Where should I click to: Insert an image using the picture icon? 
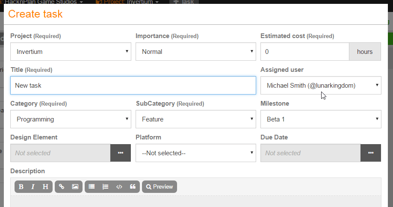75,186
